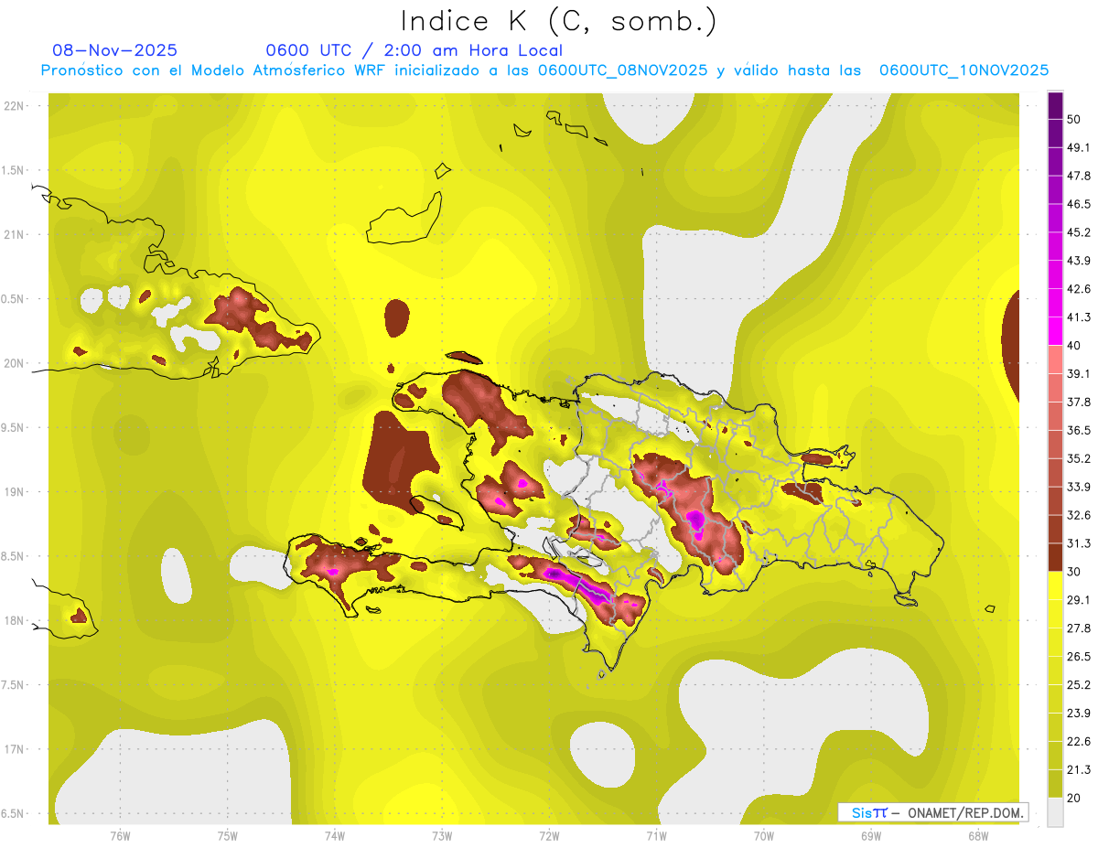
Task: Click the "20N" latitude label
Action: click(x=16, y=363)
